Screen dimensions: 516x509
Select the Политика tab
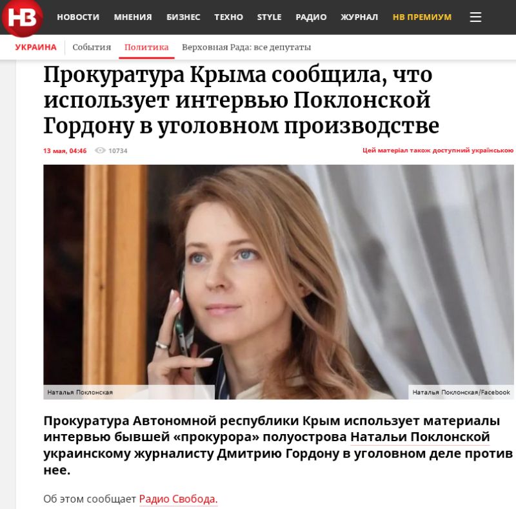(x=146, y=47)
